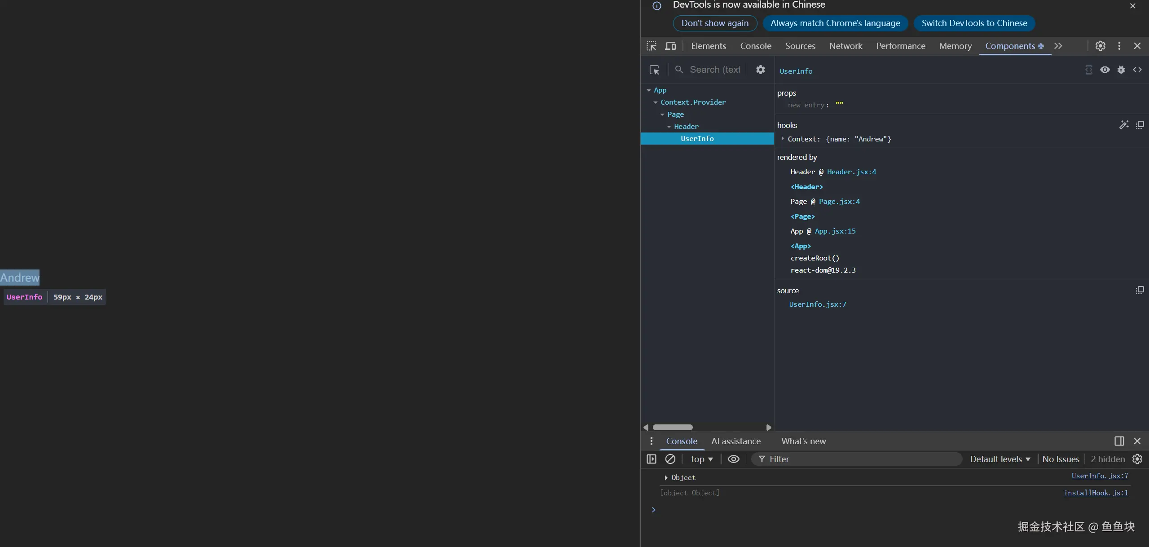Toggle console sidebar panel icon
Viewport: 1149px width, 547px height.
(652, 459)
